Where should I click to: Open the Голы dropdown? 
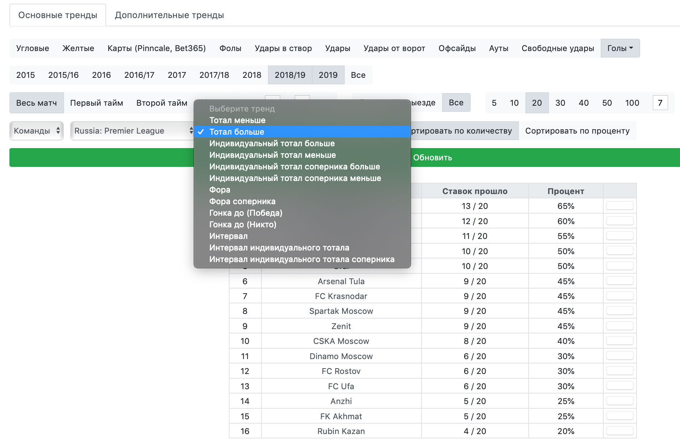tap(620, 48)
